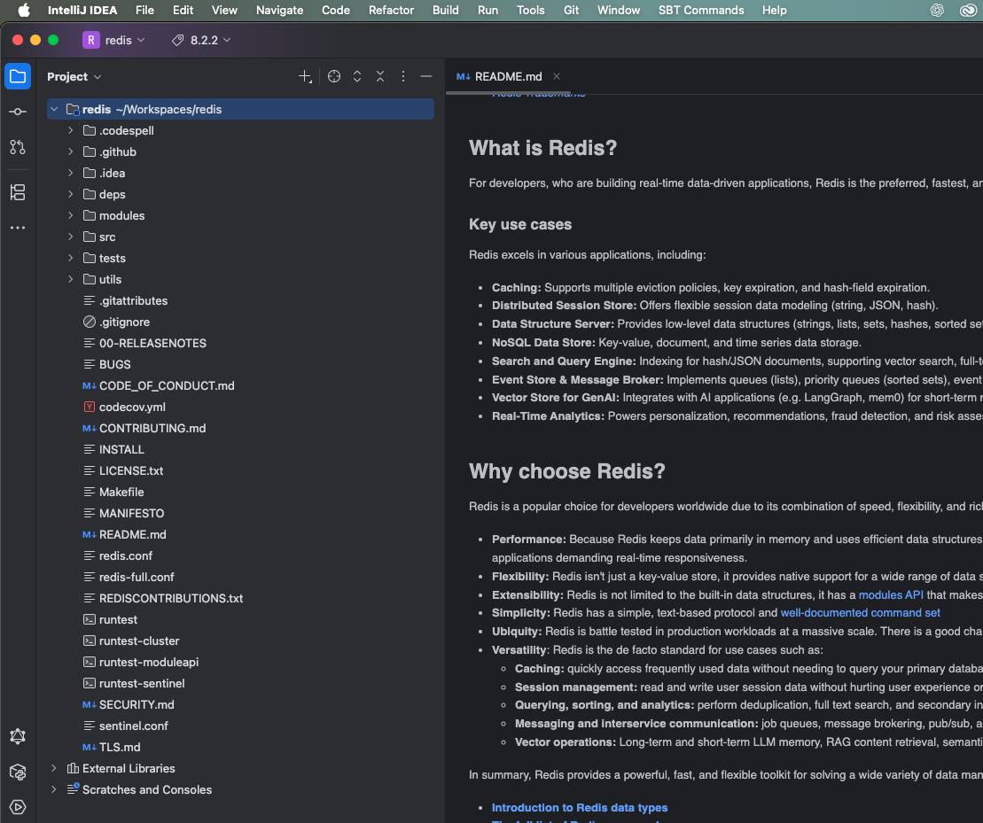Screen dimensions: 983x823
Task: Click the ChatGPT icon in menu bar
Action: tap(937, 10)
